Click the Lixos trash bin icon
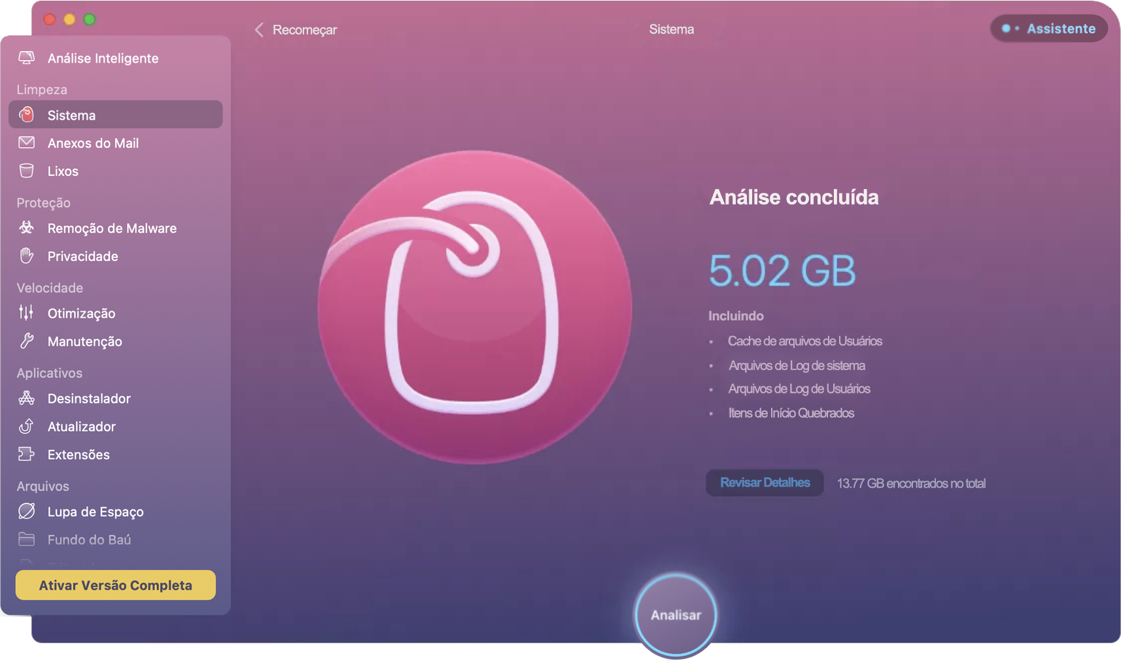The image size is (1121, 663). coord(27,171)
